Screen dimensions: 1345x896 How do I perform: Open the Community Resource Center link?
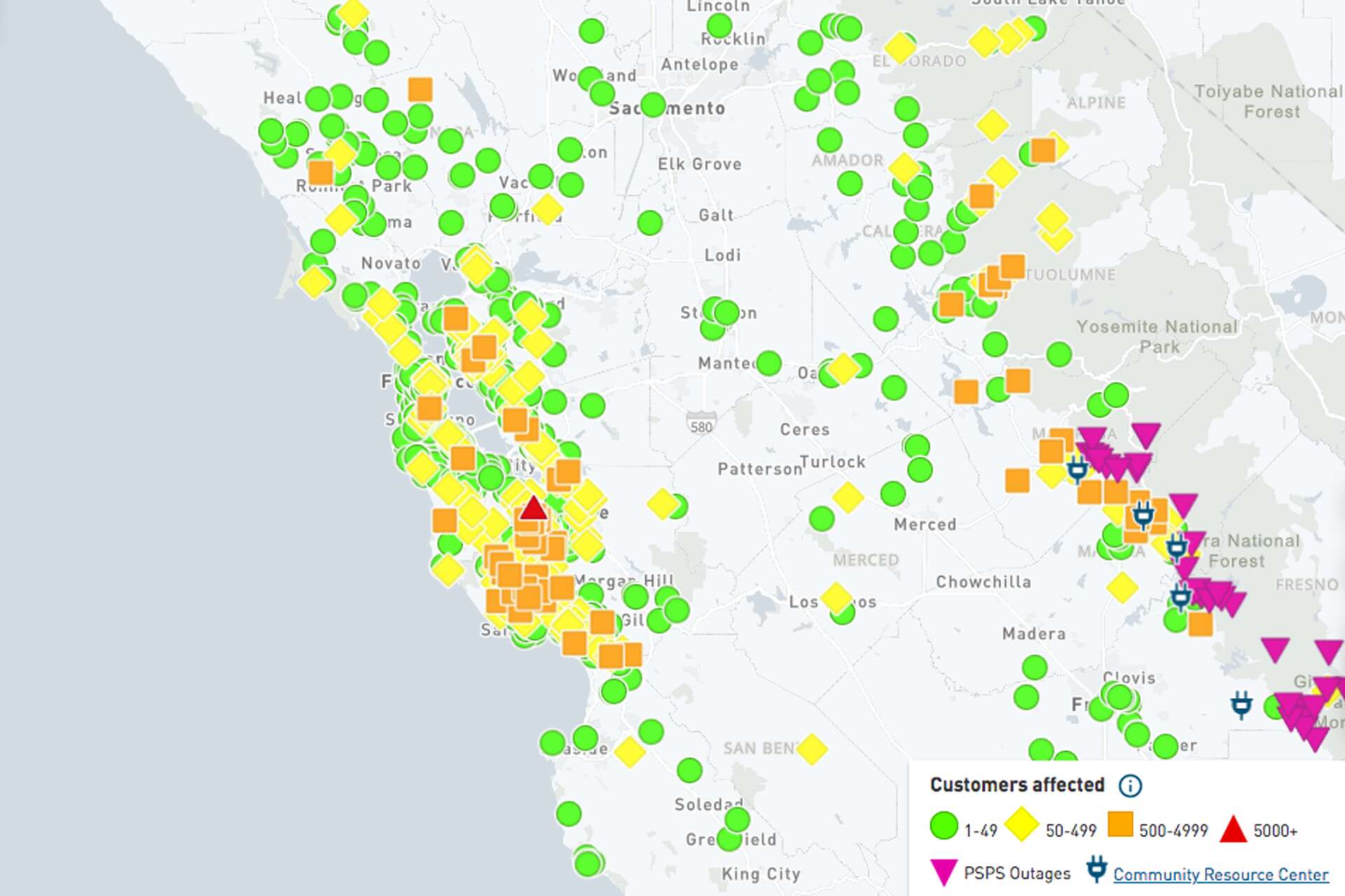click(x=1220, y=874)
